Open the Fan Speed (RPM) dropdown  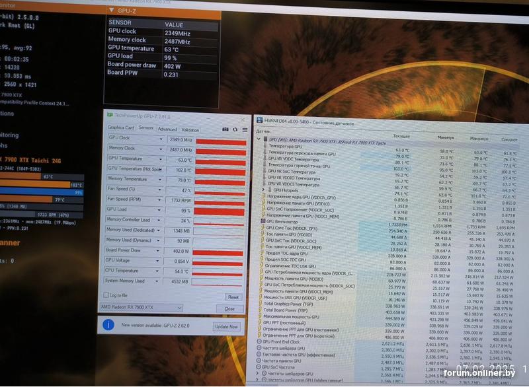click(x=159, y=199)
